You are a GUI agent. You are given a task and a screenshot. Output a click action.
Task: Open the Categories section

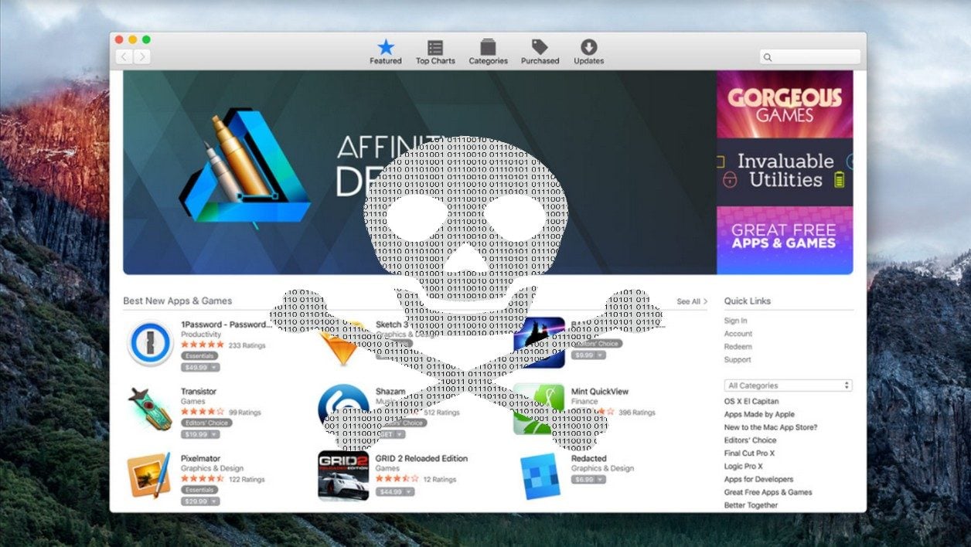pos(488,53)
